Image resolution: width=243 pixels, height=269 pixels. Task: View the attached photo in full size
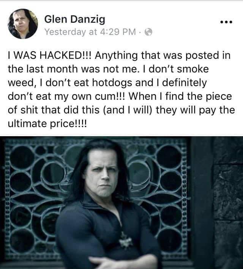(121, 203)
